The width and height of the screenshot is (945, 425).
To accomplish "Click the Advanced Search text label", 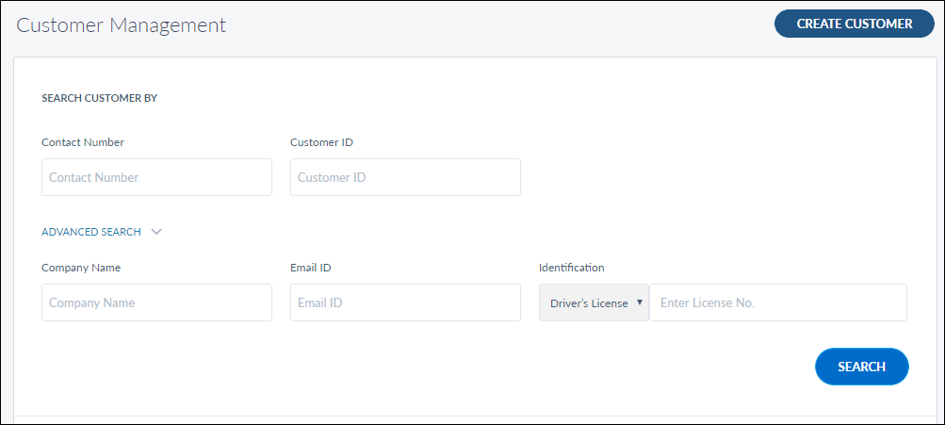I will click(x=91, y=232).
